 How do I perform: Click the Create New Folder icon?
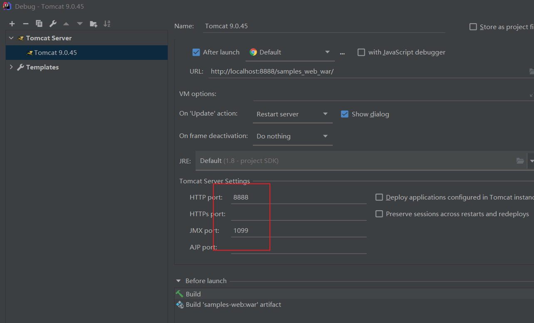(94, 24)
